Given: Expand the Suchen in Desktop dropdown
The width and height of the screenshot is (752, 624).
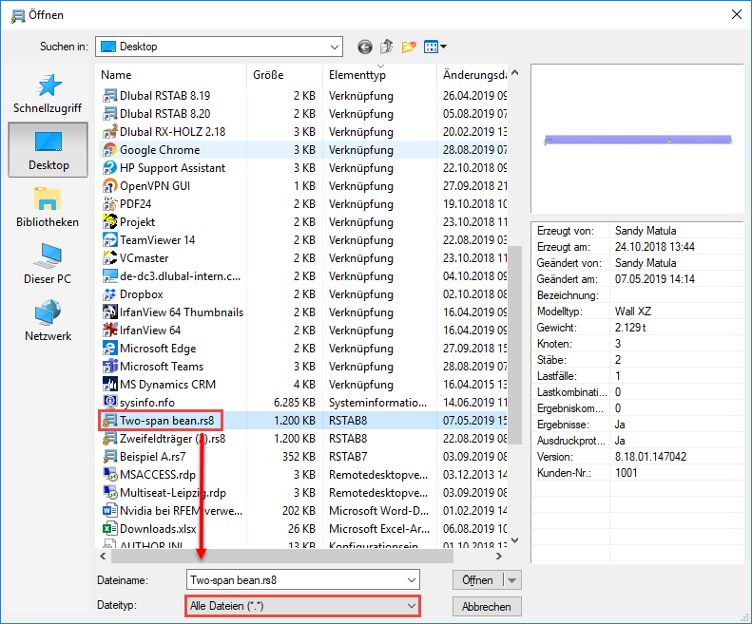Looking at the screenshot, I should point(335,47).
